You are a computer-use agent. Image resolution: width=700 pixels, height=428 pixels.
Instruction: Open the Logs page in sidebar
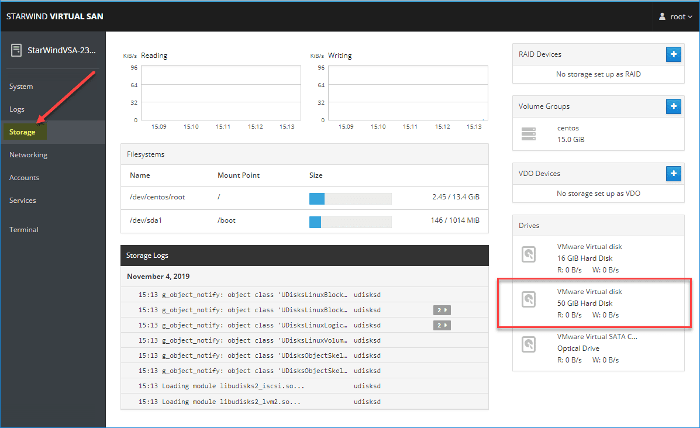[x=16, y=109]
